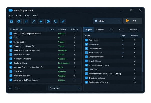151x103 pixels.
Task: Click the magnifier search toolbar icon
Action: pyautogui.click(x=26, y=21)
